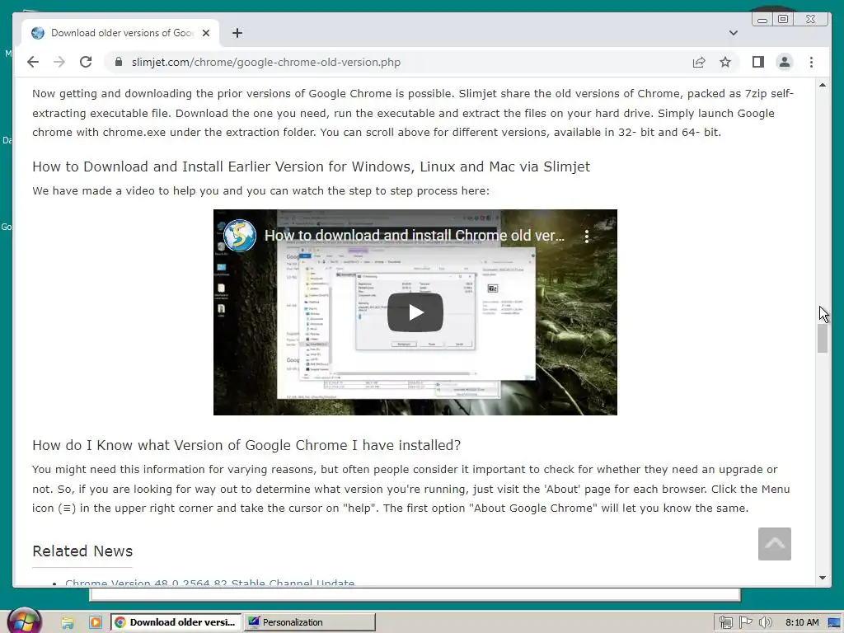The width and height of the screenshot is (844, 633).
Task: Open the volume speaker icon
Action: 765,622
